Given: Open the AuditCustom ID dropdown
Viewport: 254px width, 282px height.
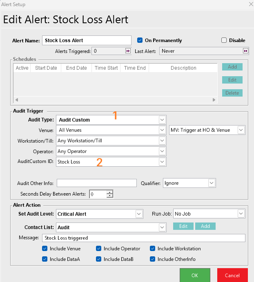Looking at the screenshot, I should tap(162, 162).
